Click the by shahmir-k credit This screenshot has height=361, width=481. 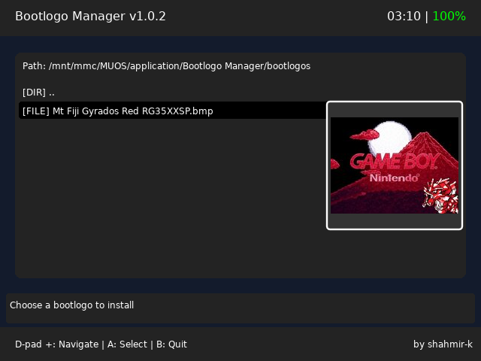coord(443,344)
